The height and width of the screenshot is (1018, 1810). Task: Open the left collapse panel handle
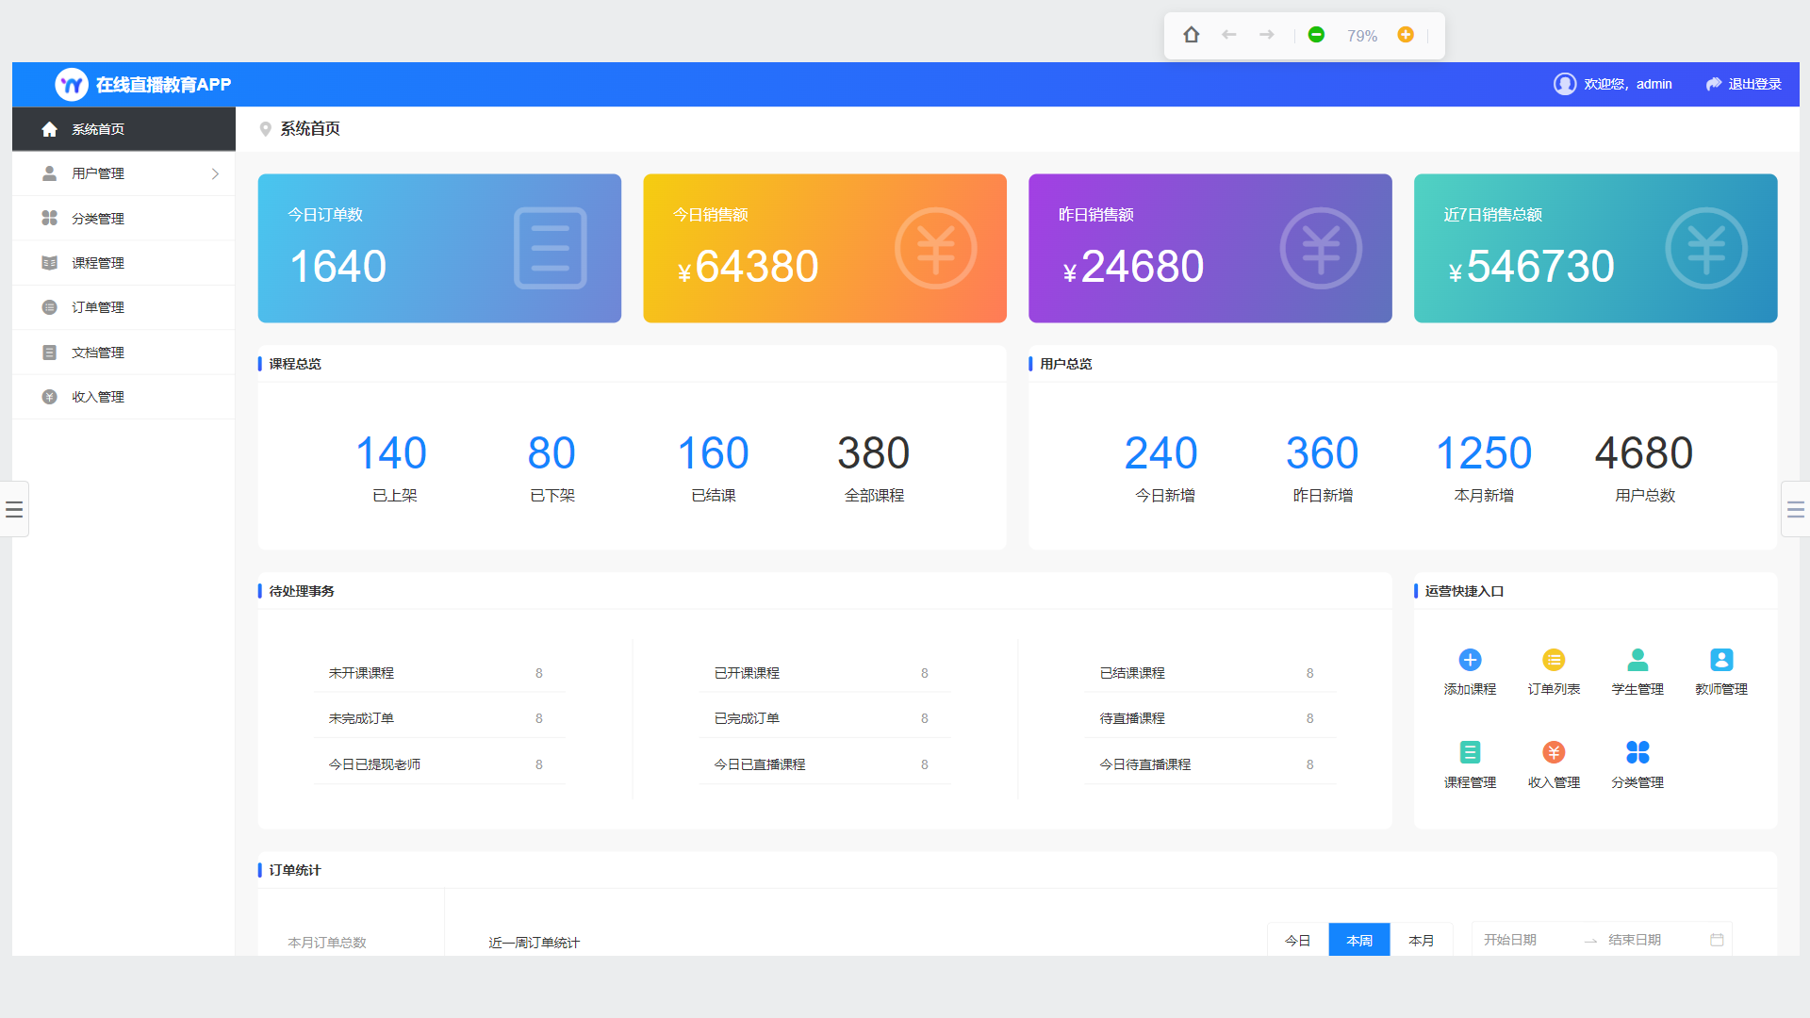14,509
